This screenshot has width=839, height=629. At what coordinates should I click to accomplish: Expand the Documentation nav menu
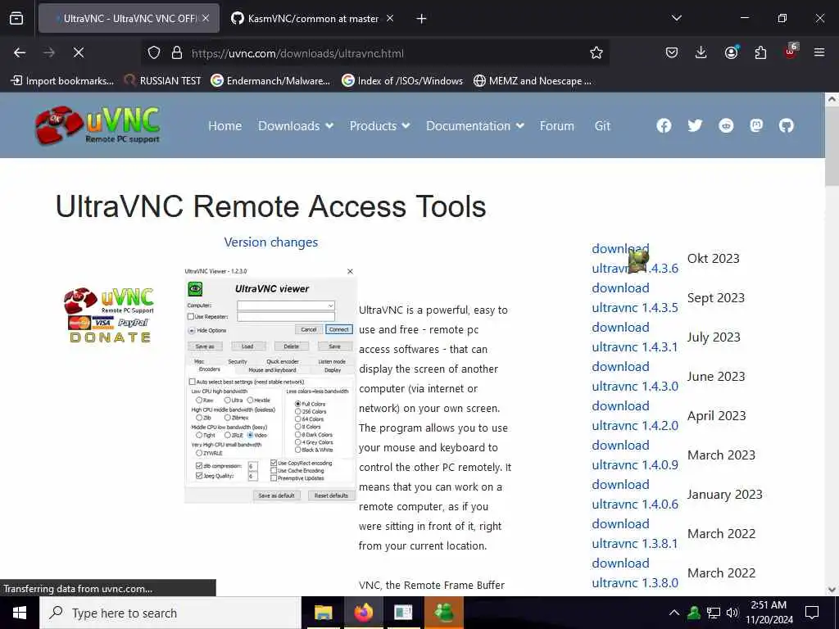474,125
